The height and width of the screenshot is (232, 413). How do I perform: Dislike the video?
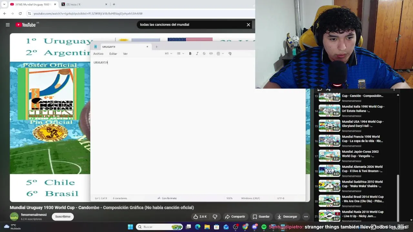pyautogui.click(x=215, y=217)
